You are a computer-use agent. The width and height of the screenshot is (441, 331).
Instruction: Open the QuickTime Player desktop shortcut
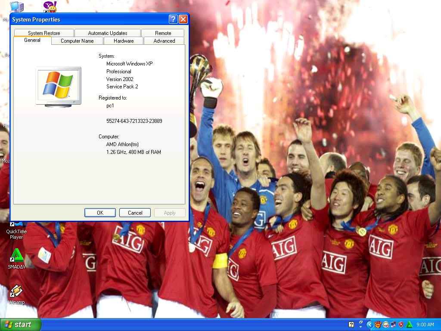[16, 231]
